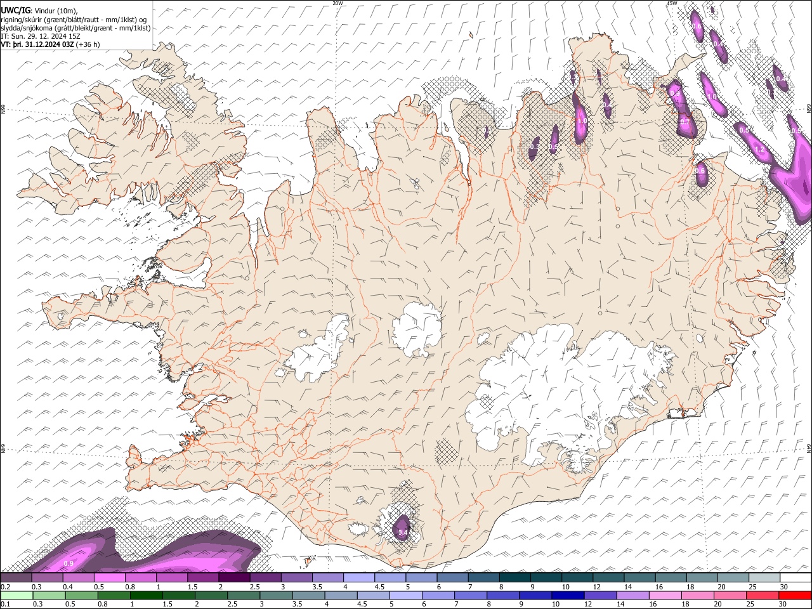Click the UWC/IG title text
Image resolution: width=812 pixels, height=609 pixels.
15,10
